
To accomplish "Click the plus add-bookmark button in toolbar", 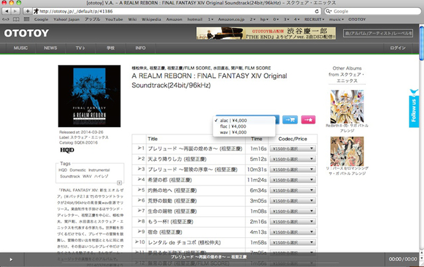I will click(26, 11).
